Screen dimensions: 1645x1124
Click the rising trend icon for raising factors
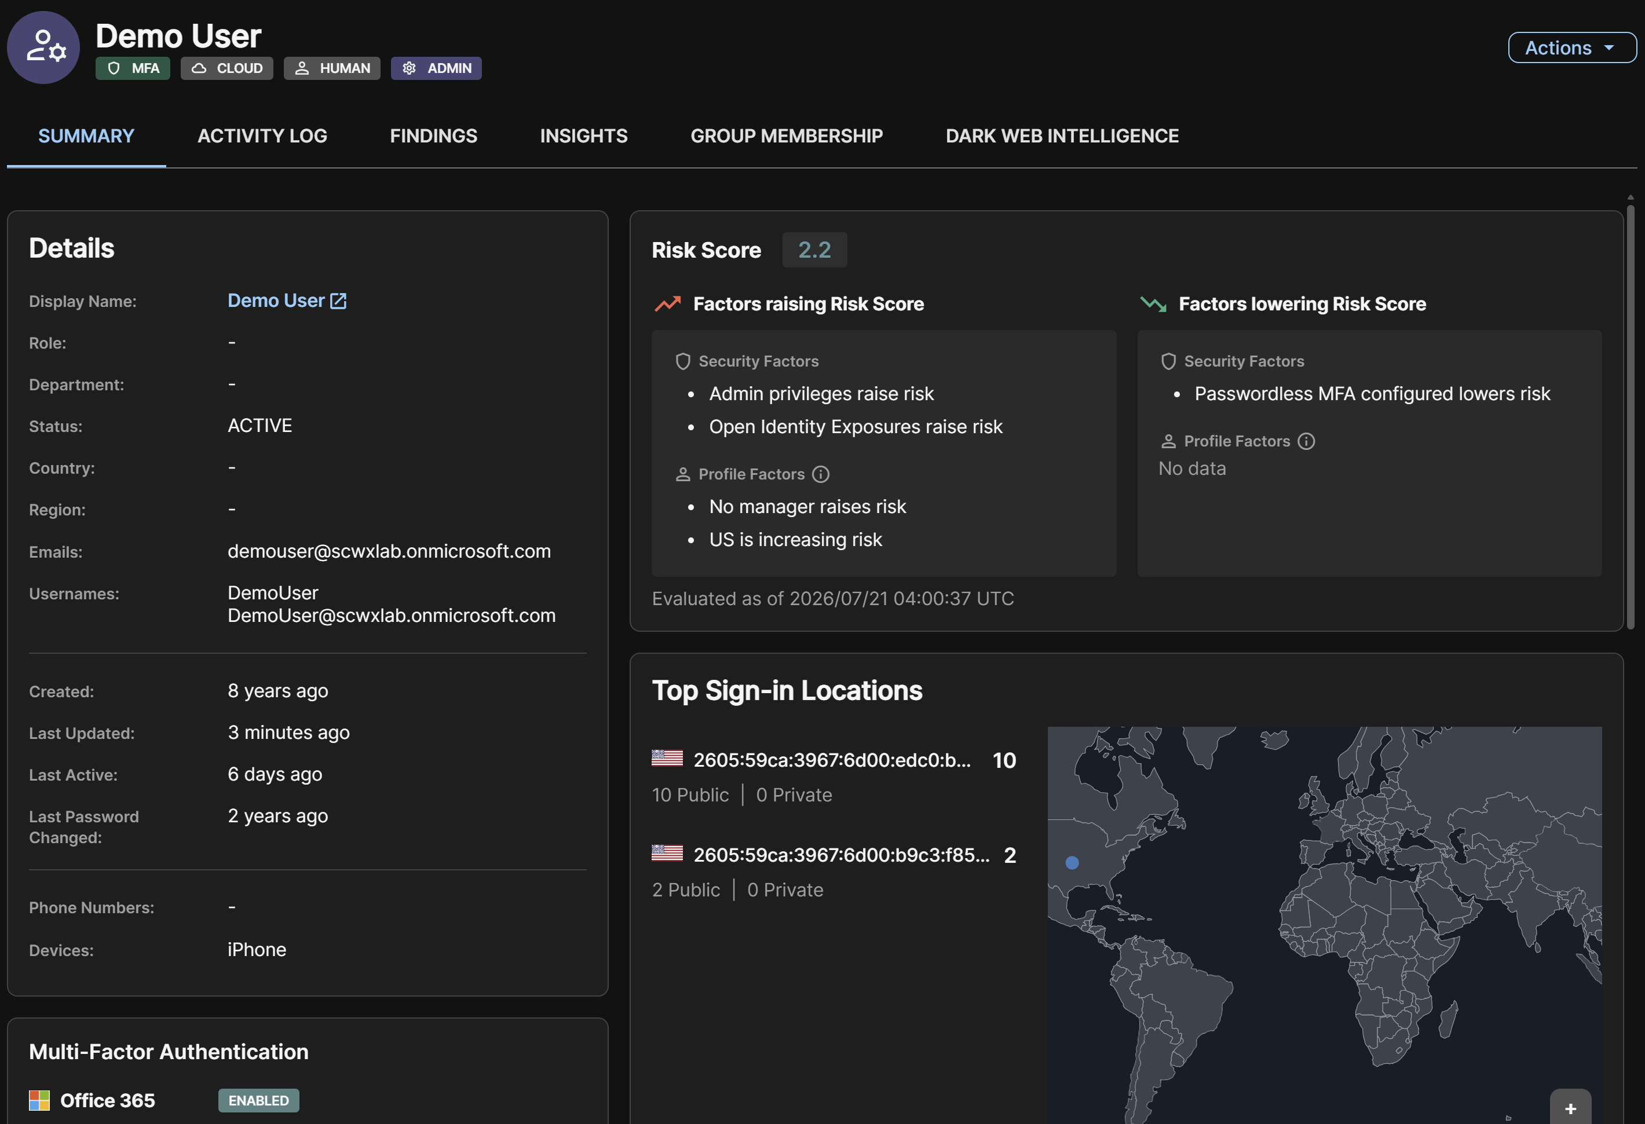point(667,303)
